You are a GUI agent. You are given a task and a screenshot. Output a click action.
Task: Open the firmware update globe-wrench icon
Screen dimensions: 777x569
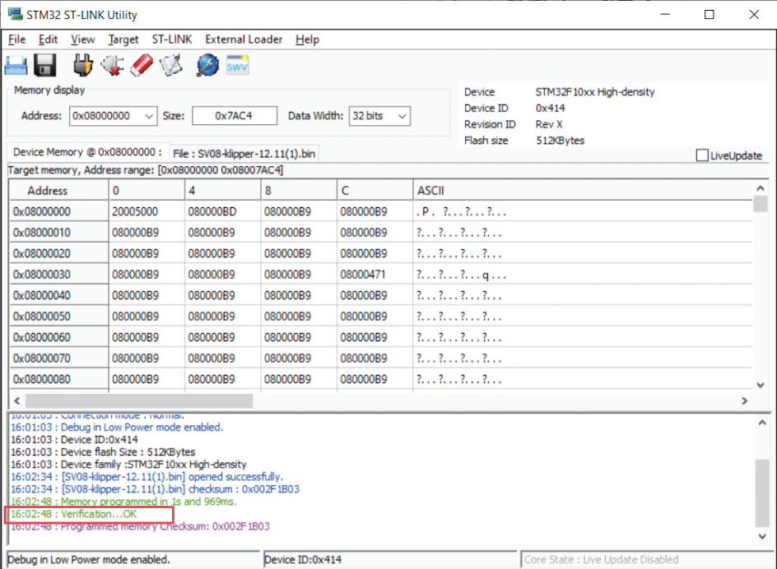click(207, 65)
